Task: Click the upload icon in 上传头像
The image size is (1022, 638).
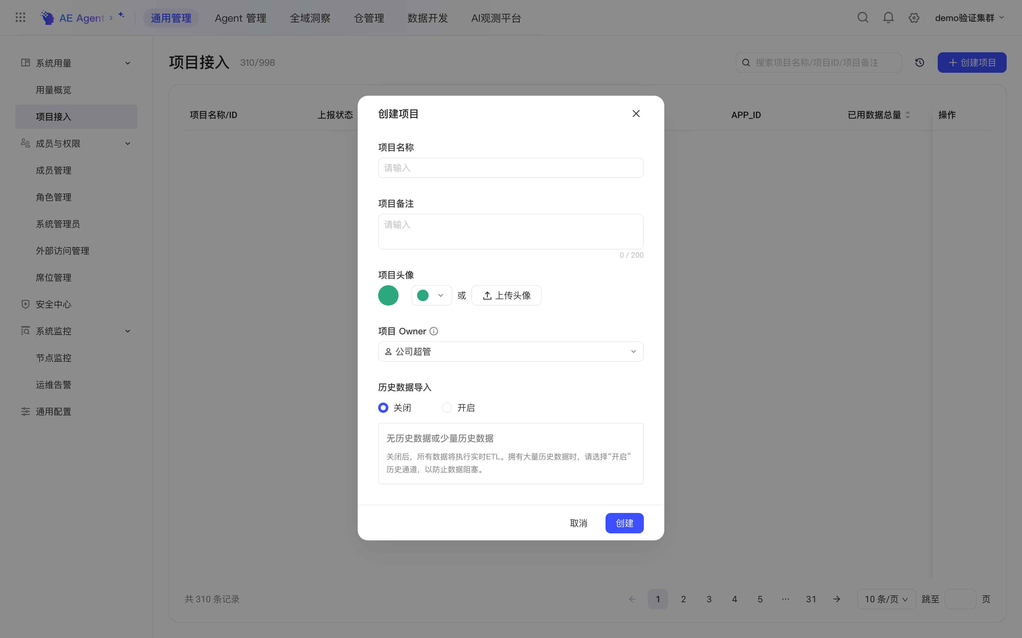Action: pos(487,295)
